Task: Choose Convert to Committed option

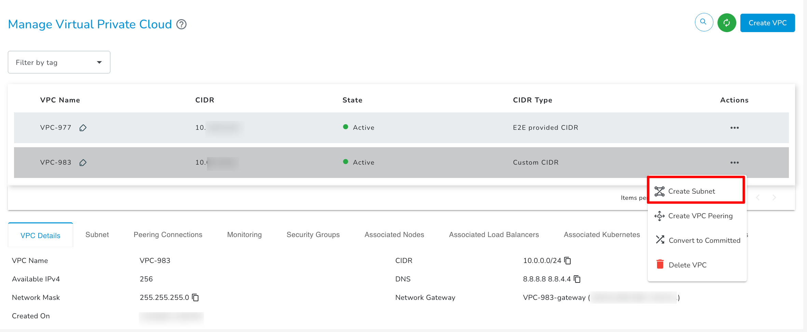Action: (705, 240)
